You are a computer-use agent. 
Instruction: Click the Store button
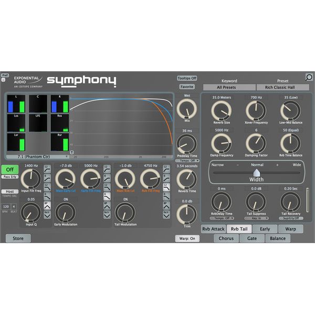click(x=18, y=238)
